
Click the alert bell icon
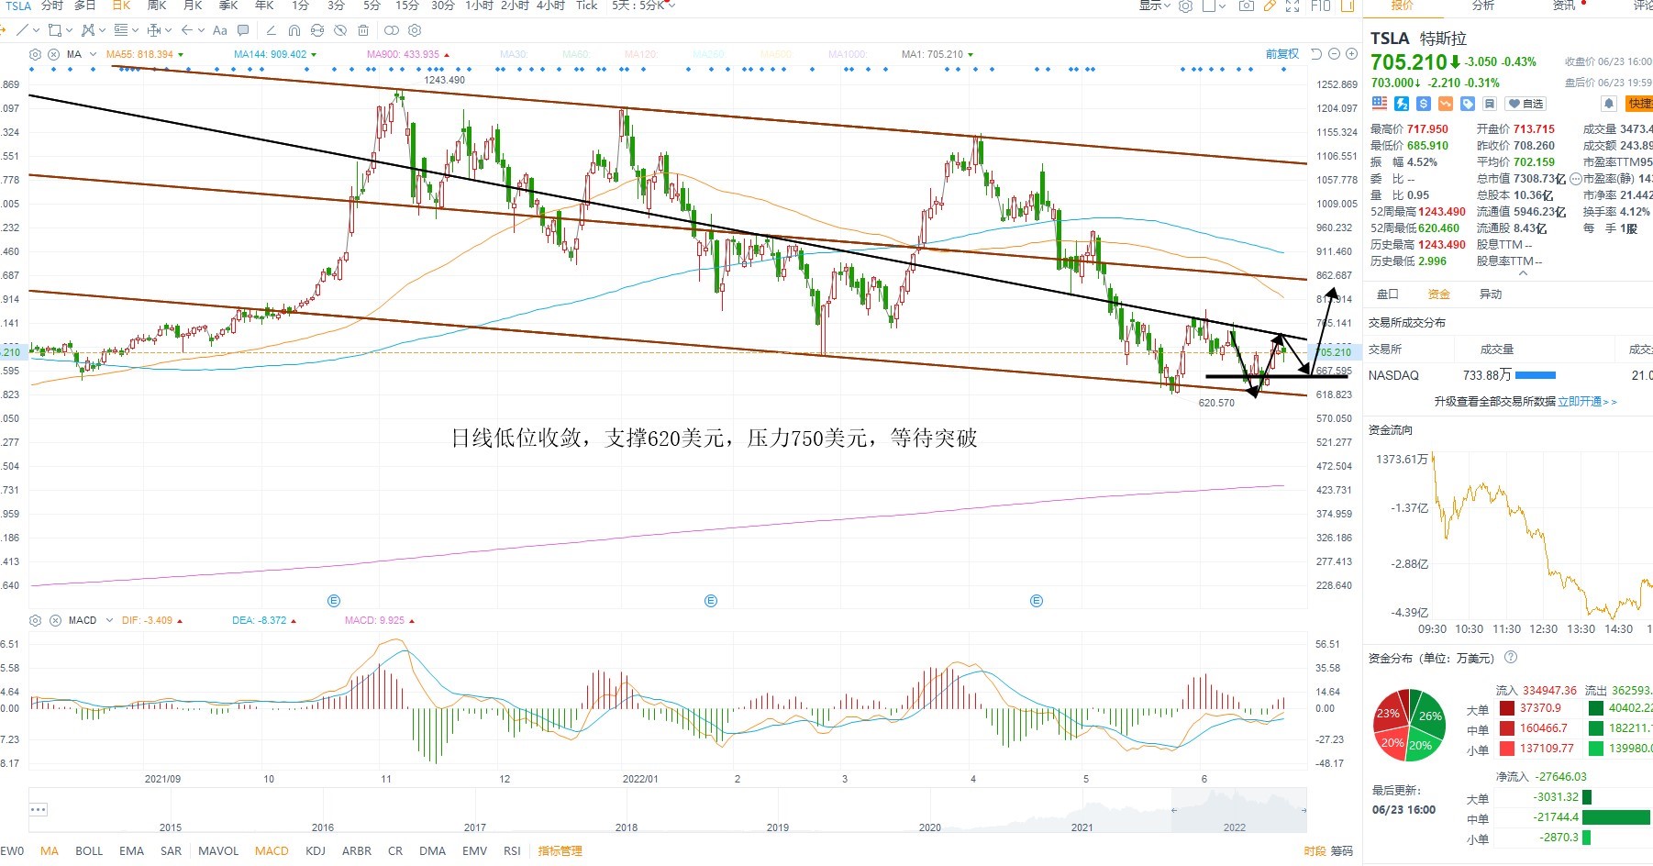pyautogui.click(x=1608, y=104)
